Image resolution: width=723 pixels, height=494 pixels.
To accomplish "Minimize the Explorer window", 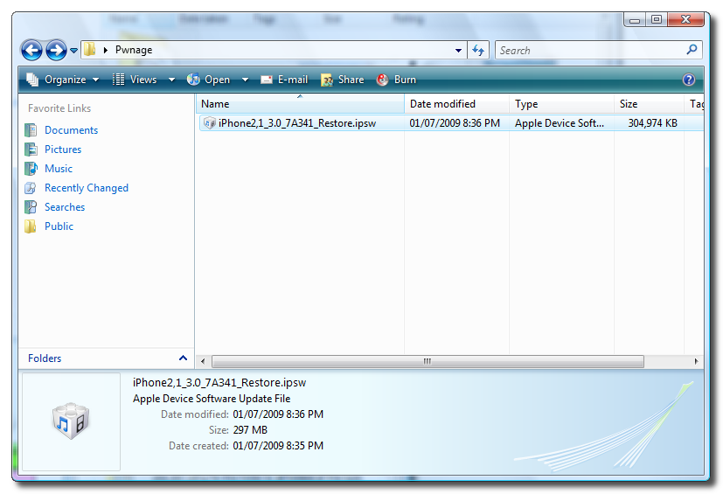I will coord(635,20).
